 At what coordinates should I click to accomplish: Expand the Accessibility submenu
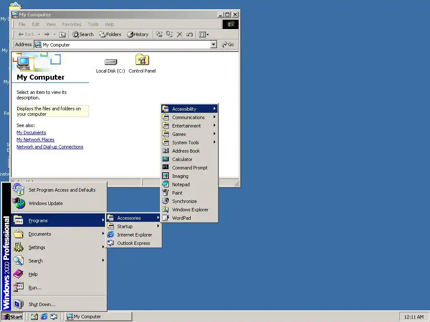click(189, 109)
